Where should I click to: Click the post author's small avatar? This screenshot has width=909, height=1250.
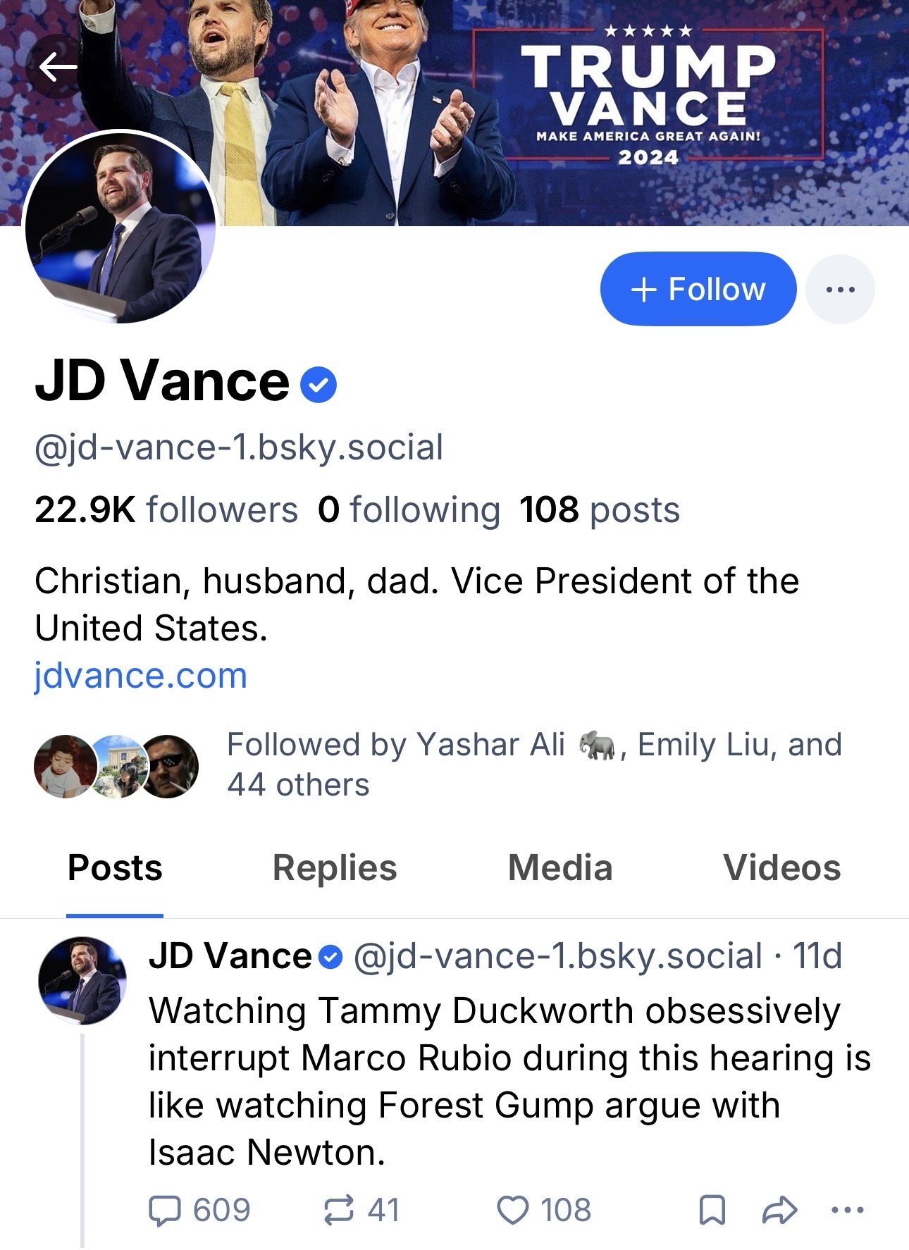click(82, 980)
